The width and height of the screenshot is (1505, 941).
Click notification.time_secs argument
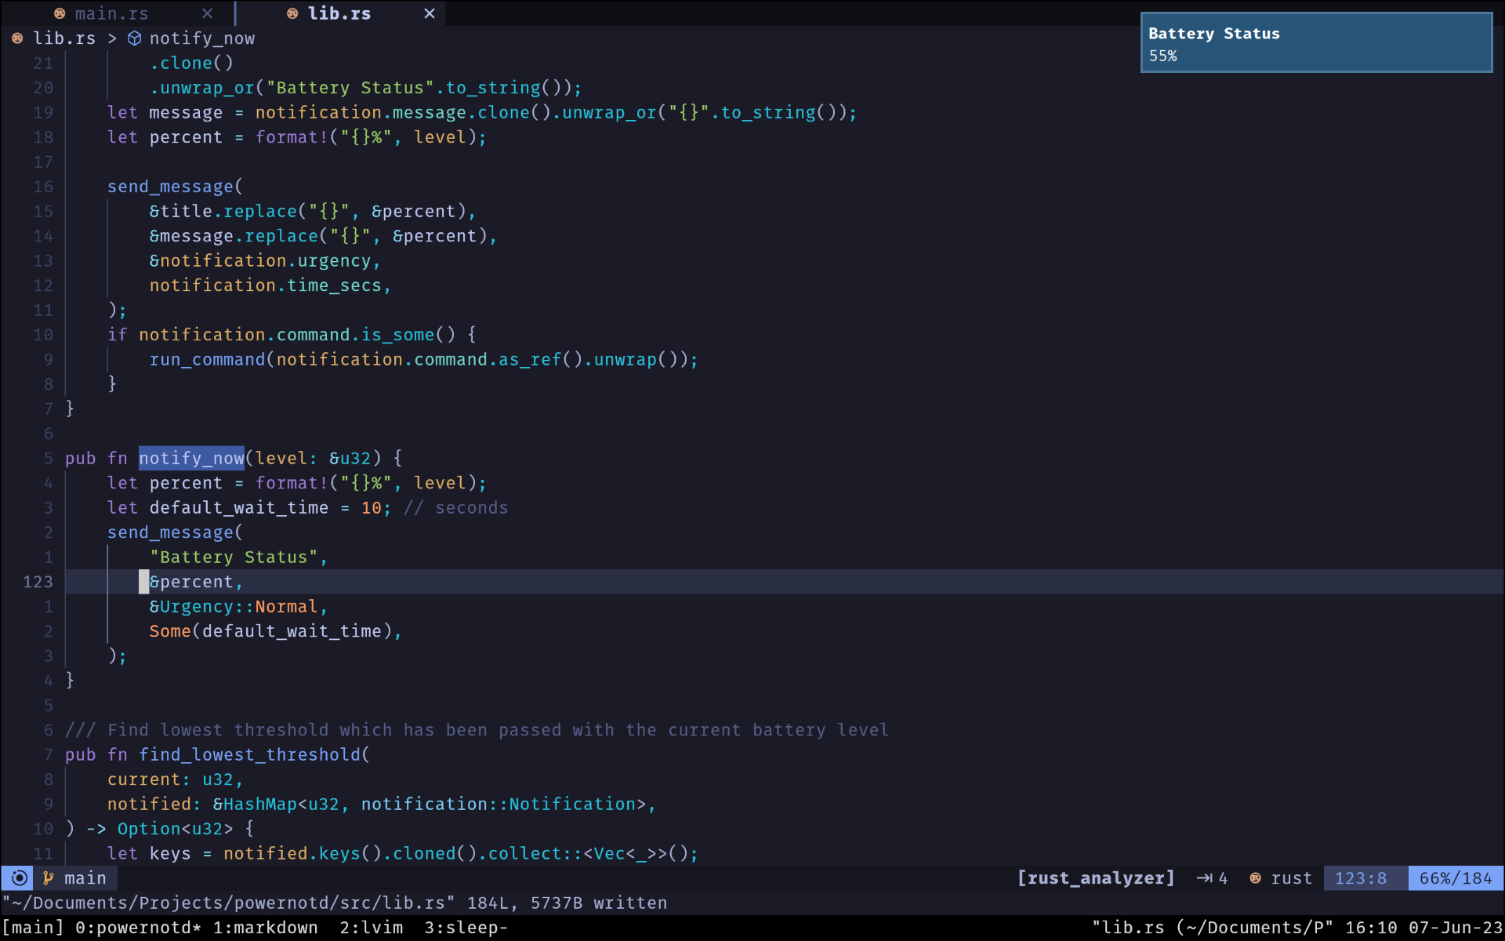click(x=270, y=285)
